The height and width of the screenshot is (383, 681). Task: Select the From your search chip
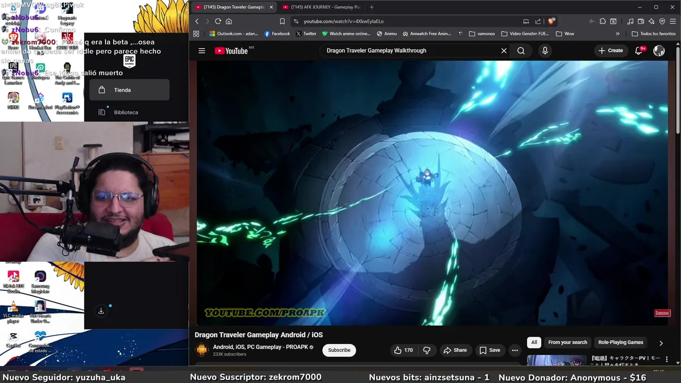pyautogui.click(x=568, y=343)
